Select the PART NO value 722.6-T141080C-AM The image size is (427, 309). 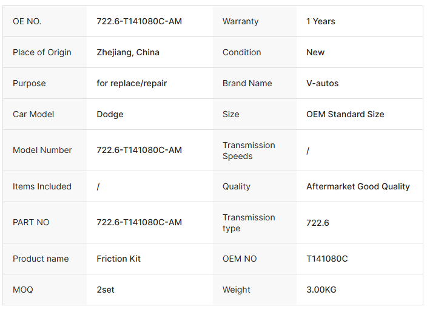(139, 222)
